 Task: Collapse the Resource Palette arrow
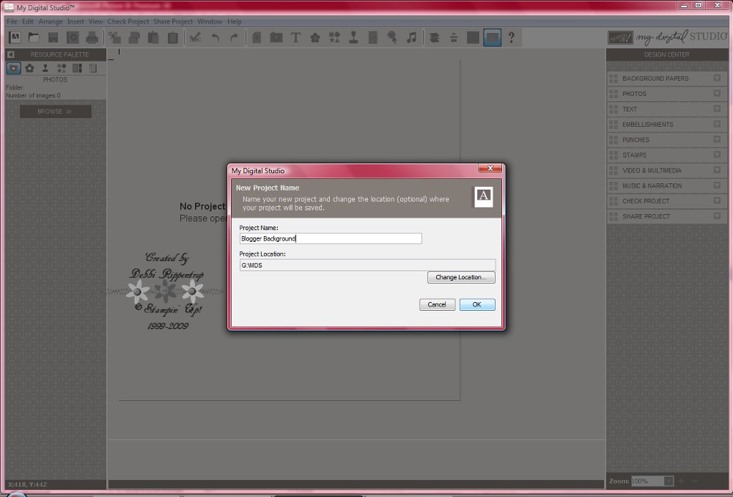click(11, 54)
